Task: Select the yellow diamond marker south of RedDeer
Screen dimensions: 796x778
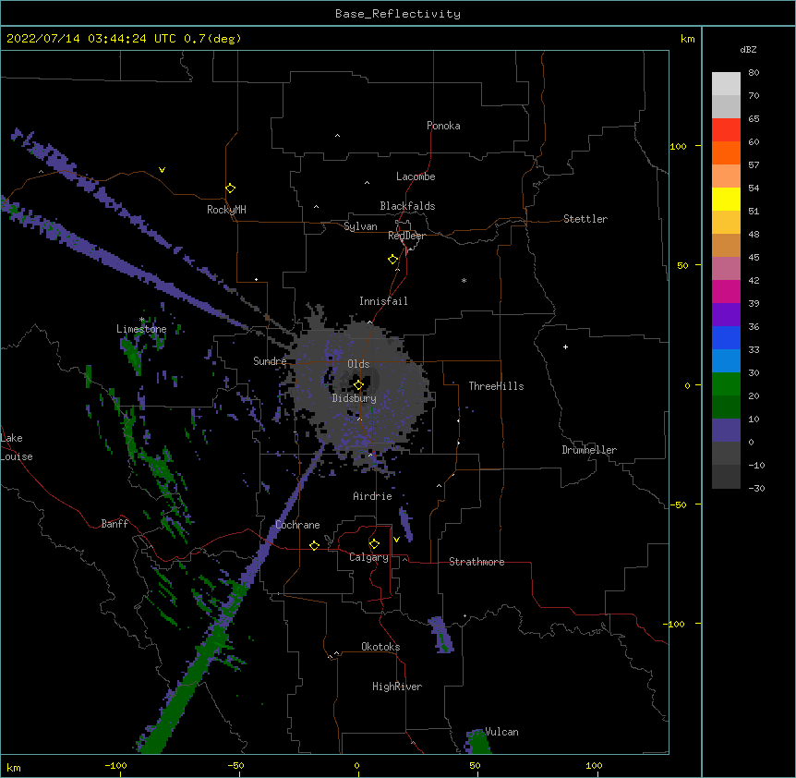Action: click(392, 260)
